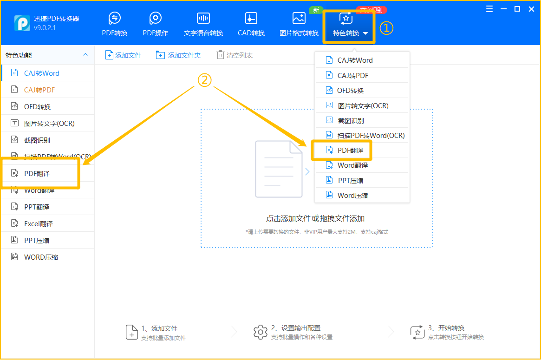Click the OFD转换 sidebar code icon

14,106
